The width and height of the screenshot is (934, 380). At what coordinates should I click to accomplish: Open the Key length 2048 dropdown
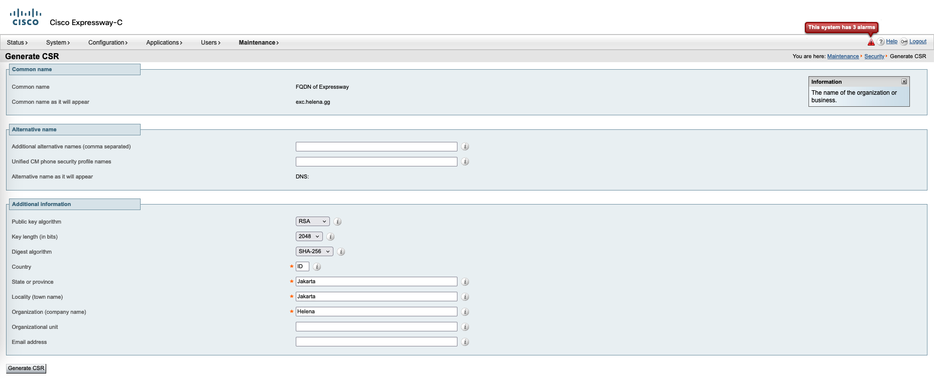tap(309, 237)
